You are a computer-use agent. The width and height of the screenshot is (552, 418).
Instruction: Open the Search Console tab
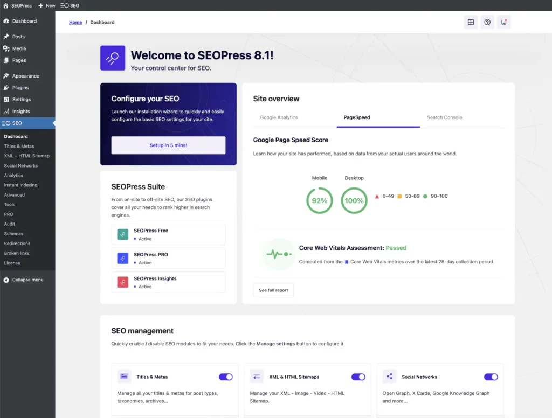coord(444,117)
